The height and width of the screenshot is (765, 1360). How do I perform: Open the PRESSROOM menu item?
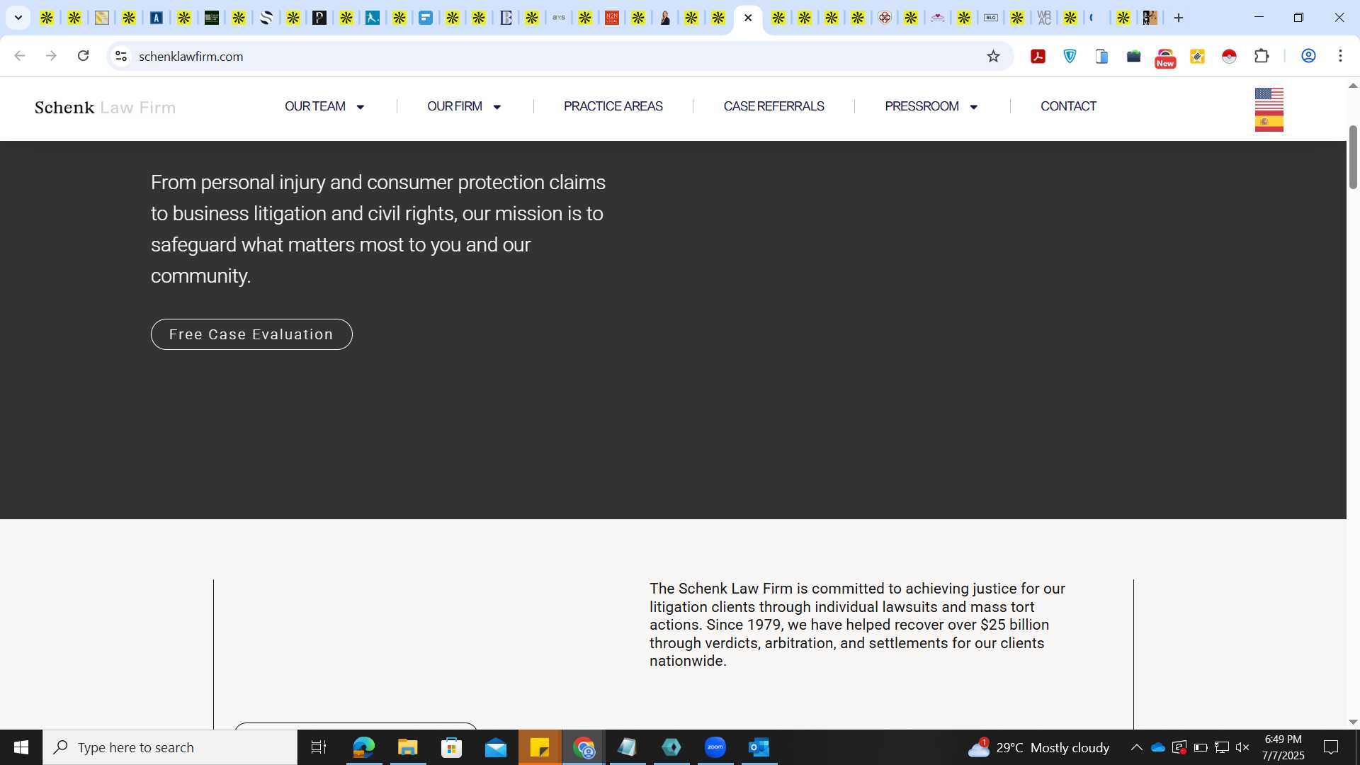pyautogui.click(x=922, y=106)
